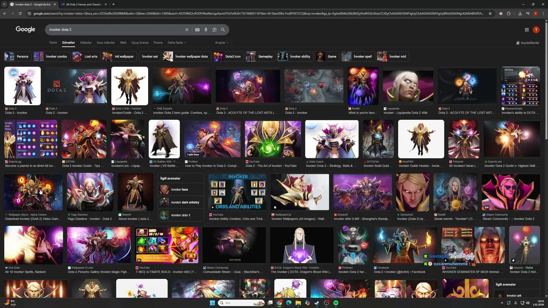Open the on-screen keyboard input tool
The height and width of the screenshot is (308, 548).
[x=197, y=30]
